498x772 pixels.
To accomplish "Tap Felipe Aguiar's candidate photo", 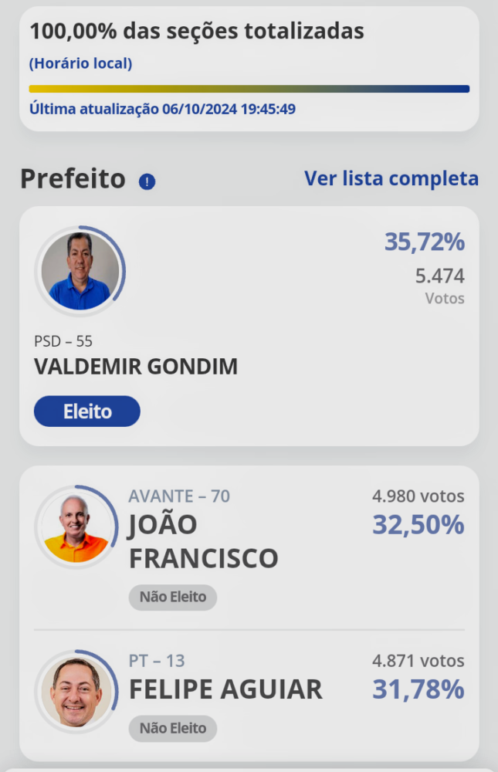I will click(76, 692).
